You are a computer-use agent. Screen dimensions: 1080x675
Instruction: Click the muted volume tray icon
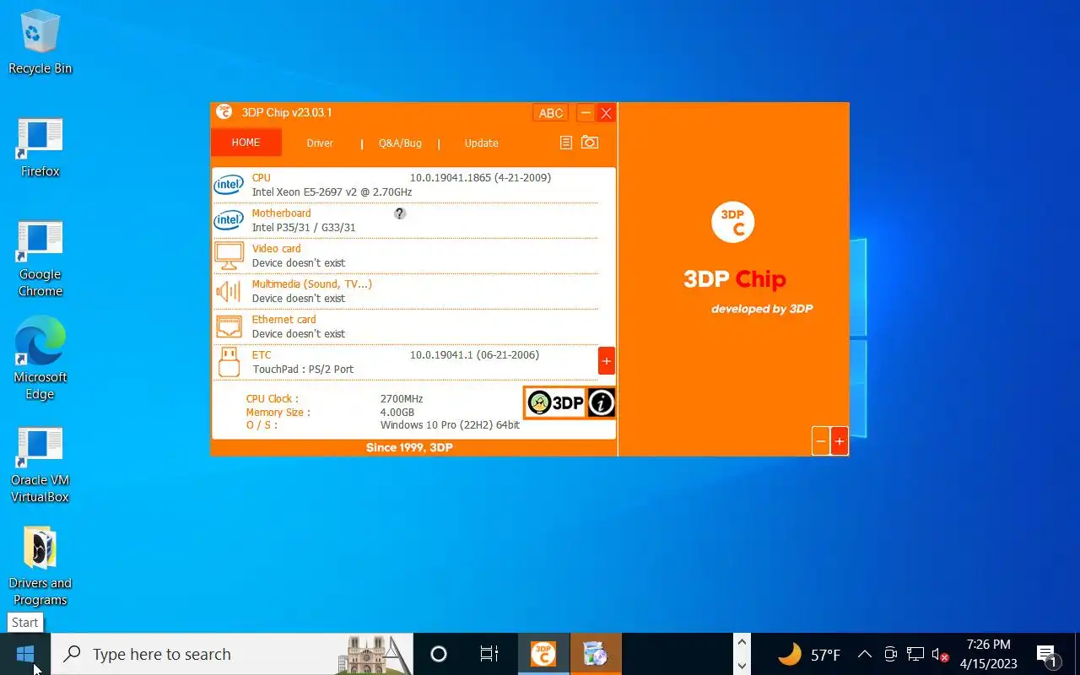tap(941, 655)
